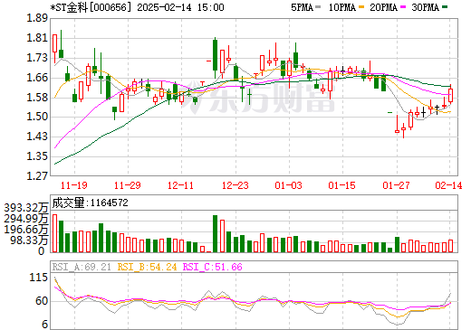Image resolution: width=471 pixels, height=330 pixels.
Task: Click the 11-19 date axis label
Action: point(74,185)
